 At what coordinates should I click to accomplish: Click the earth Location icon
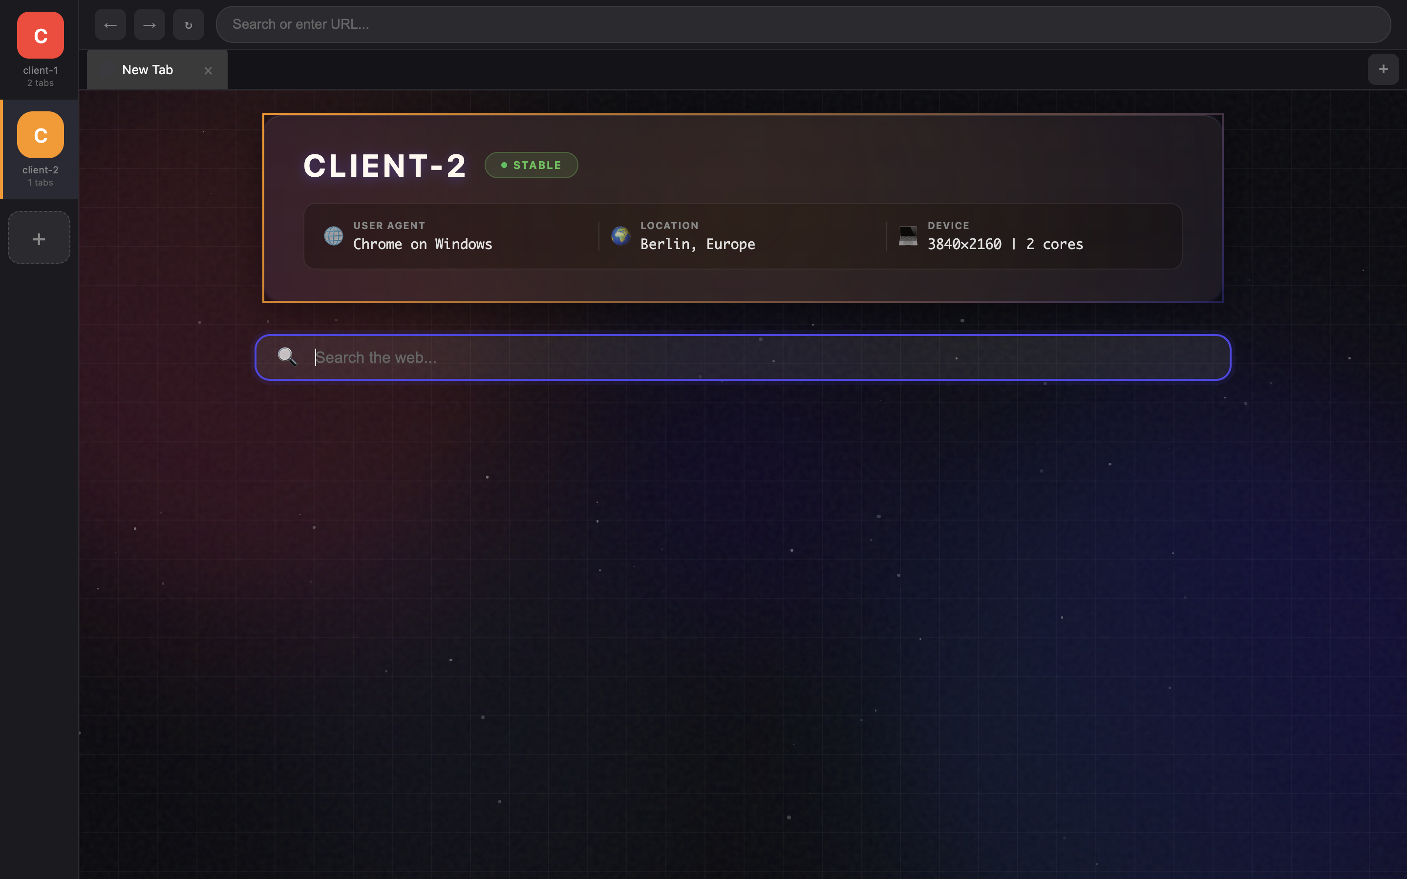pos(620,235)
